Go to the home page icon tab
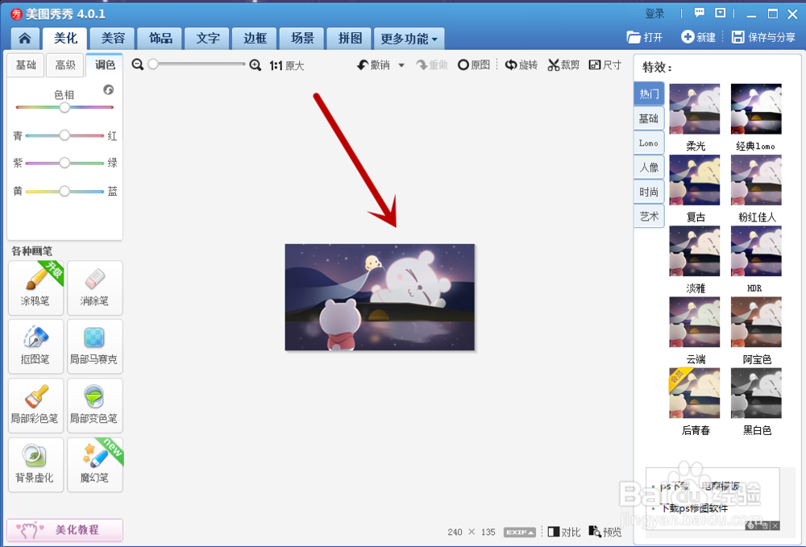806x547 pixels. tap(25, 39)
